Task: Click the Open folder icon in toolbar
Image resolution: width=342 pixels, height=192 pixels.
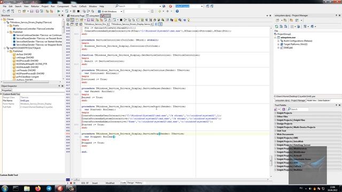Action: tap(24, 11)
